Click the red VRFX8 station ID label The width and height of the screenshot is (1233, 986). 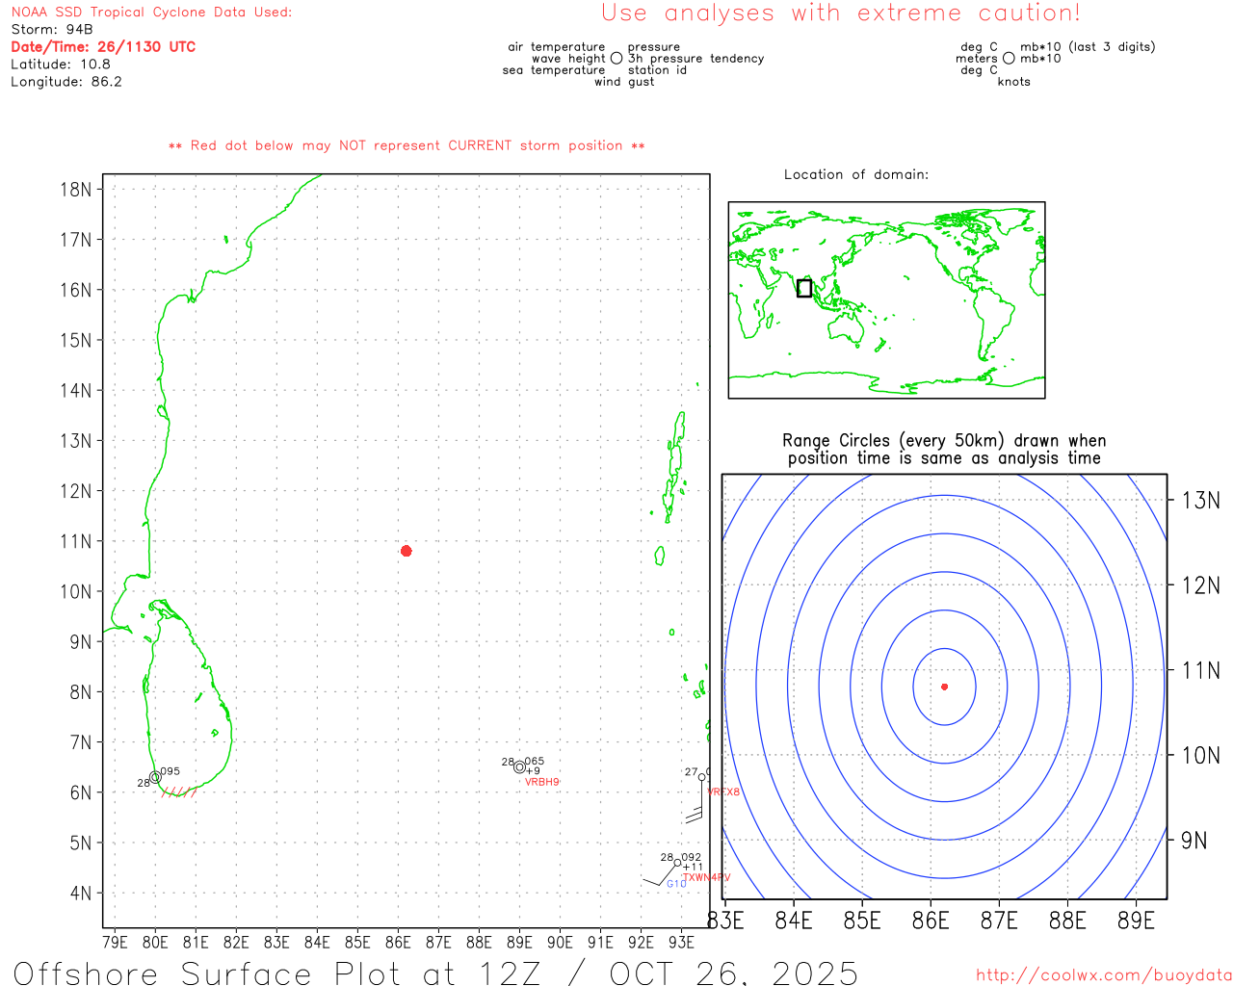tap(723, 792)
